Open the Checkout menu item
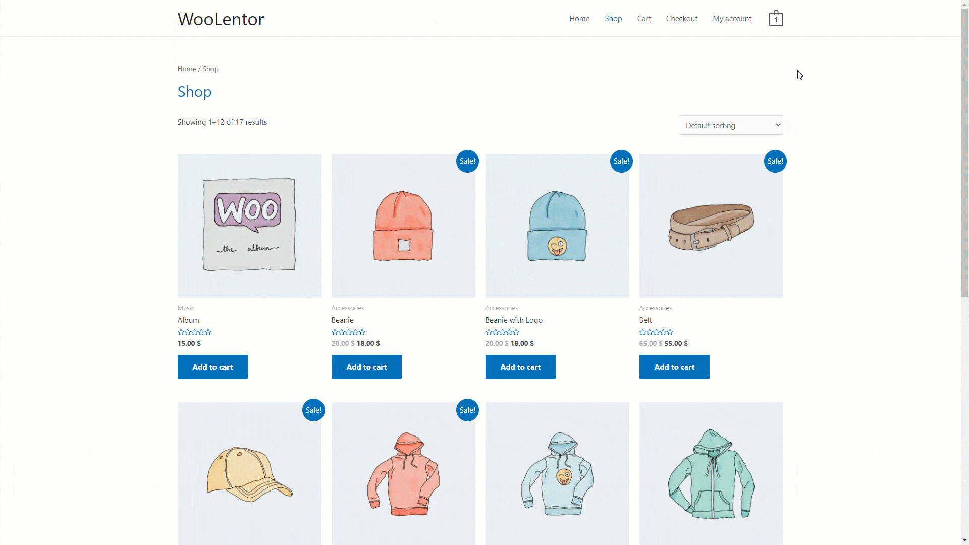This screenshot has width=969, height=545. coord(682,19)
